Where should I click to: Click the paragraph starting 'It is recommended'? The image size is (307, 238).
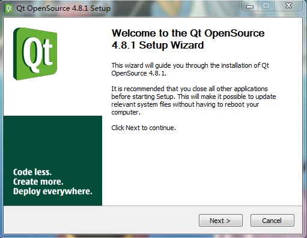(193, 100)
